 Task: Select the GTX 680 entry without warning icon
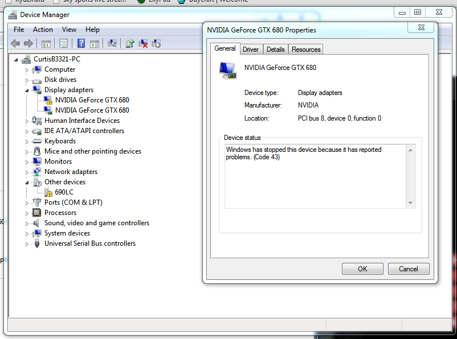point(92,110)
